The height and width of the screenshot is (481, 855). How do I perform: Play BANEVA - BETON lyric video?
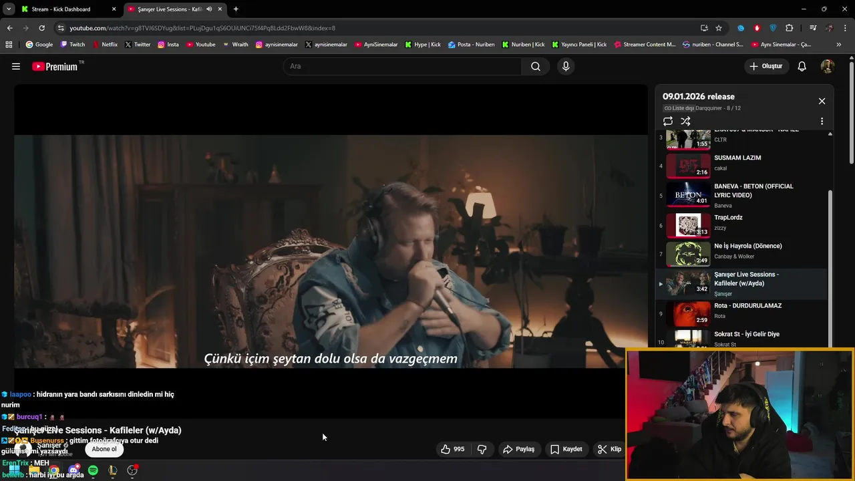[741, 195]
